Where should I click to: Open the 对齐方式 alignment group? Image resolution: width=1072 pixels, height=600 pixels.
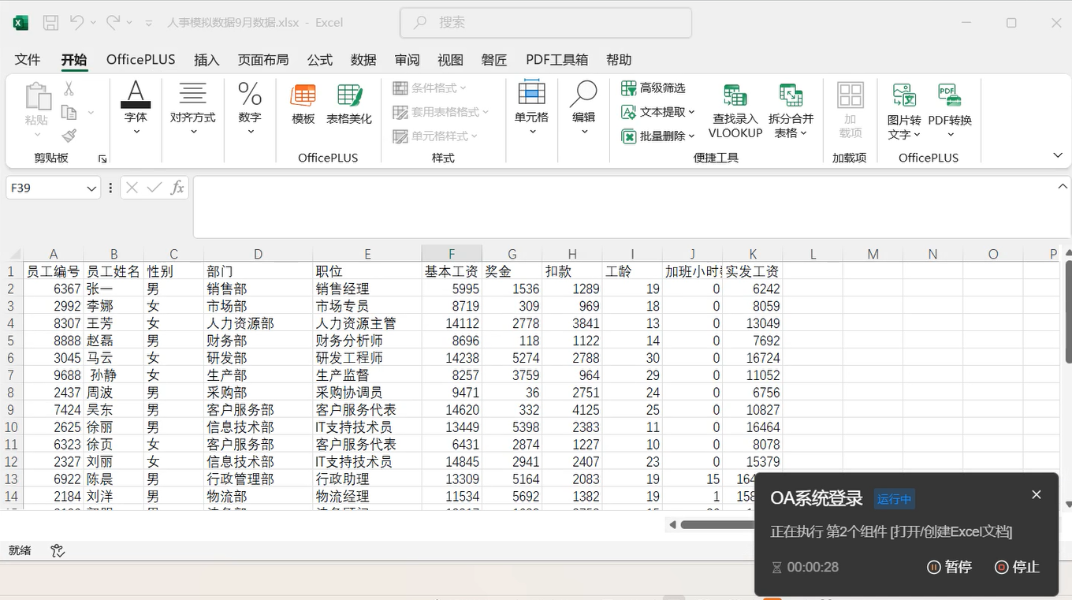(x=193, y=108)
